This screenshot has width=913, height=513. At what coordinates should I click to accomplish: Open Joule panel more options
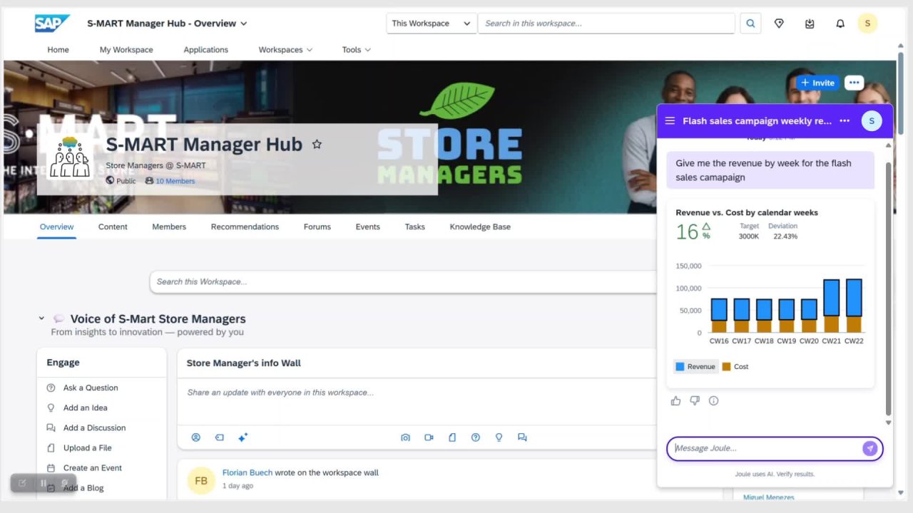[845, 121]
